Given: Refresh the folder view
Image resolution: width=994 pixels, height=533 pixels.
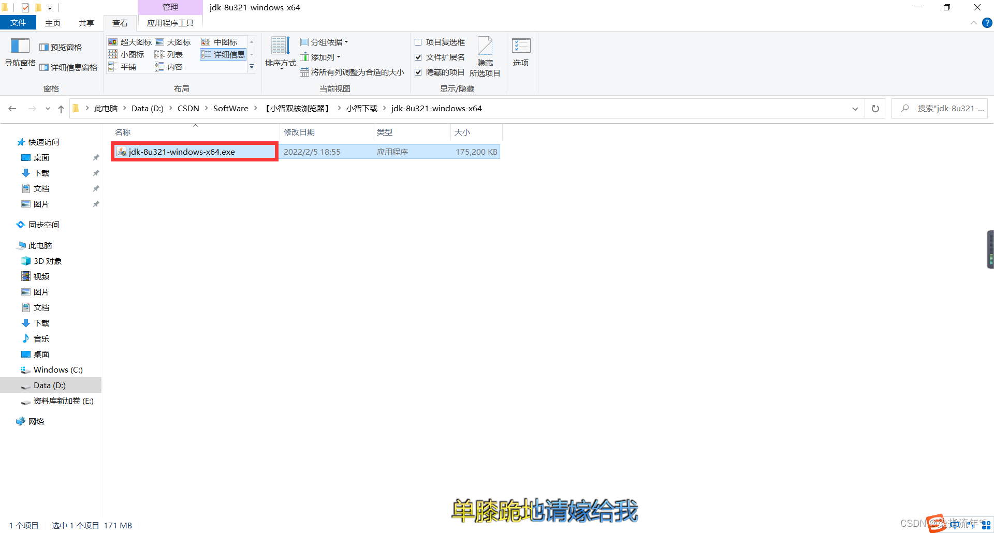Looking at the screenshot, I should 874,108.
